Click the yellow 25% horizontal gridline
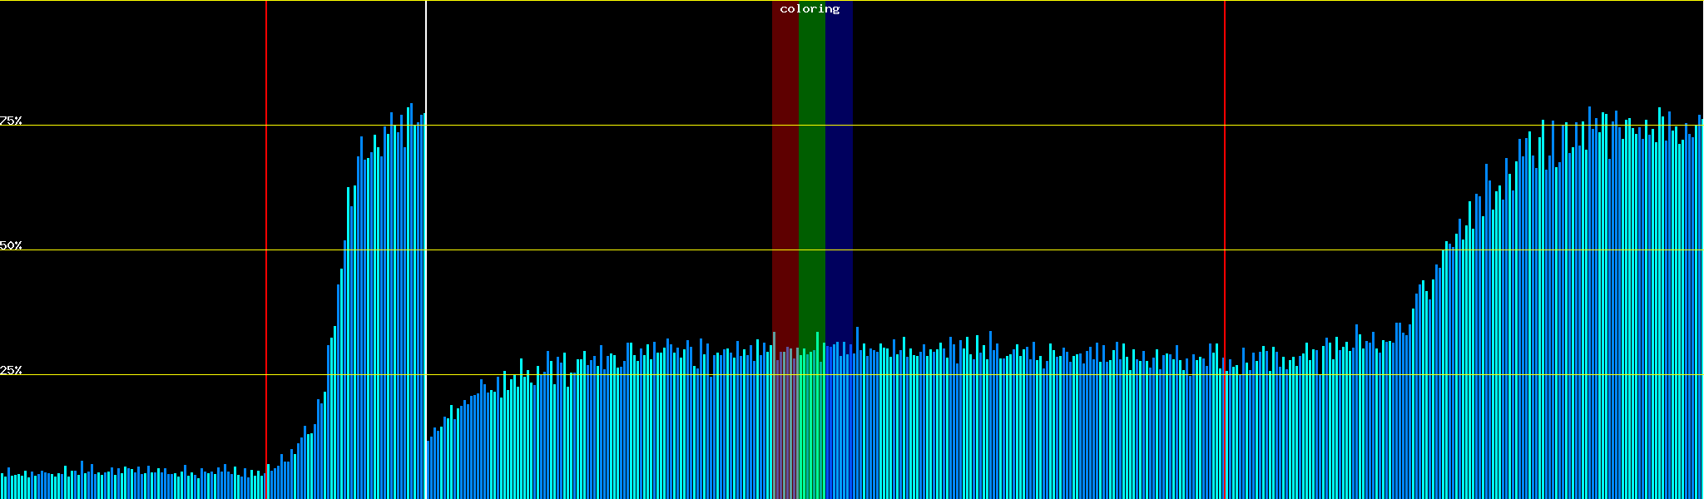The image size is (1704, 499). pyautogui.click(x=998, y=375)
